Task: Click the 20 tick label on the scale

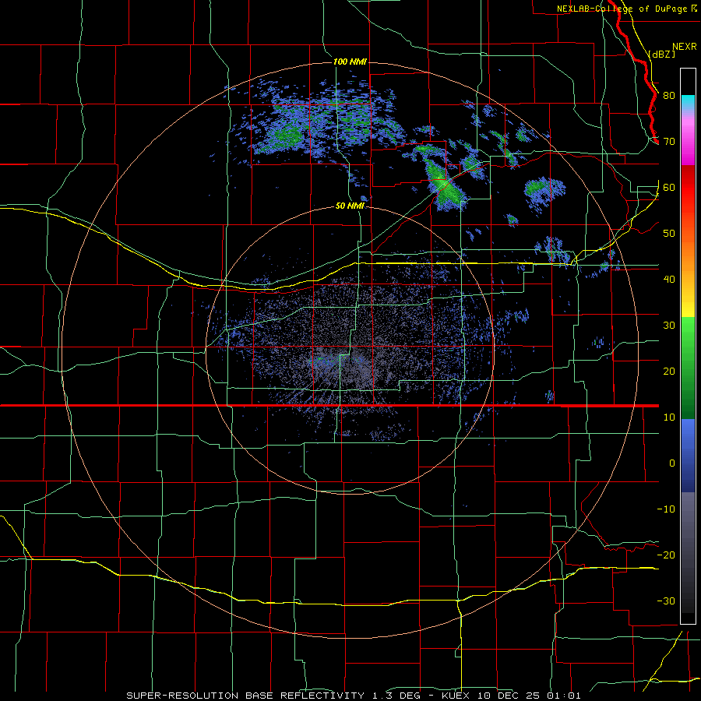Action: (669, 372)
